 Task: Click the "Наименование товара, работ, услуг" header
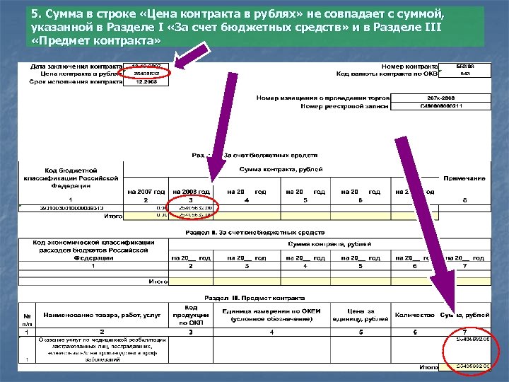click(102, 315)
